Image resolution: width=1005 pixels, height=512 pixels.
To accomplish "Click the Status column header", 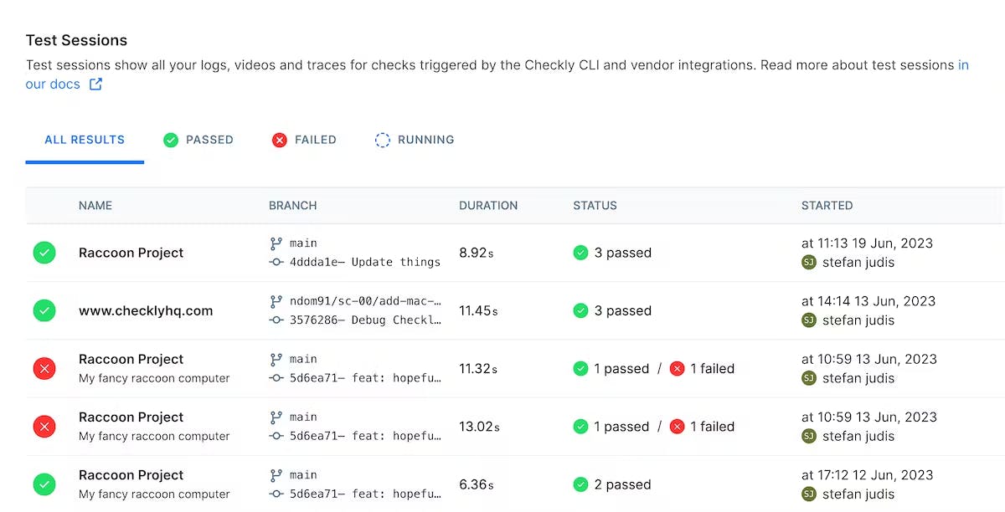I will point(595,205).
